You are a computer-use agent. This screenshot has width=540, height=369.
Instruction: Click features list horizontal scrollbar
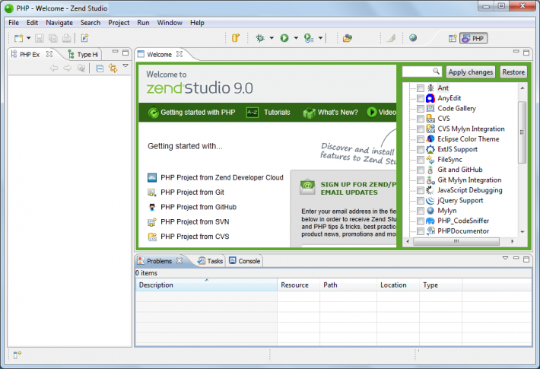click(456, 241)
